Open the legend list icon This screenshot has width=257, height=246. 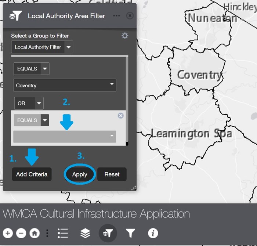(x=63, y=233)
